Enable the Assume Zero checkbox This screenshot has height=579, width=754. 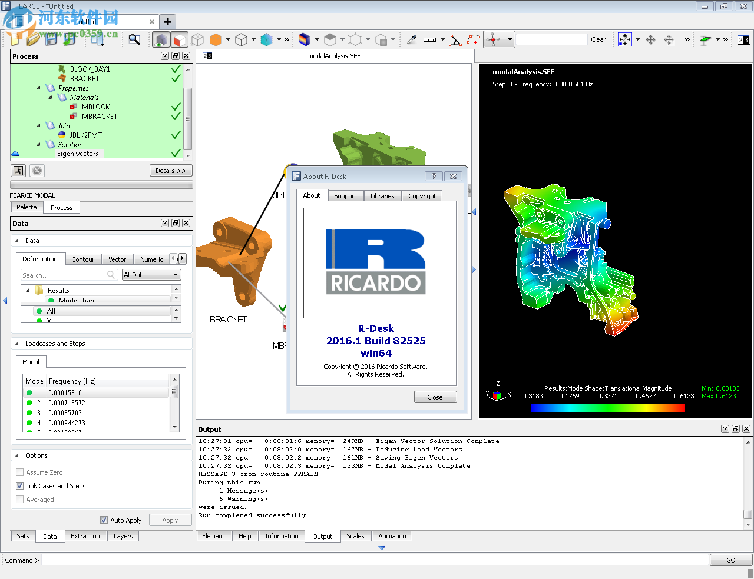coord(20,472)
